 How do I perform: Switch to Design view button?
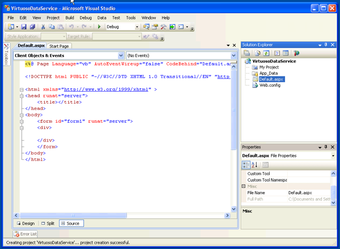click(25, 224)
